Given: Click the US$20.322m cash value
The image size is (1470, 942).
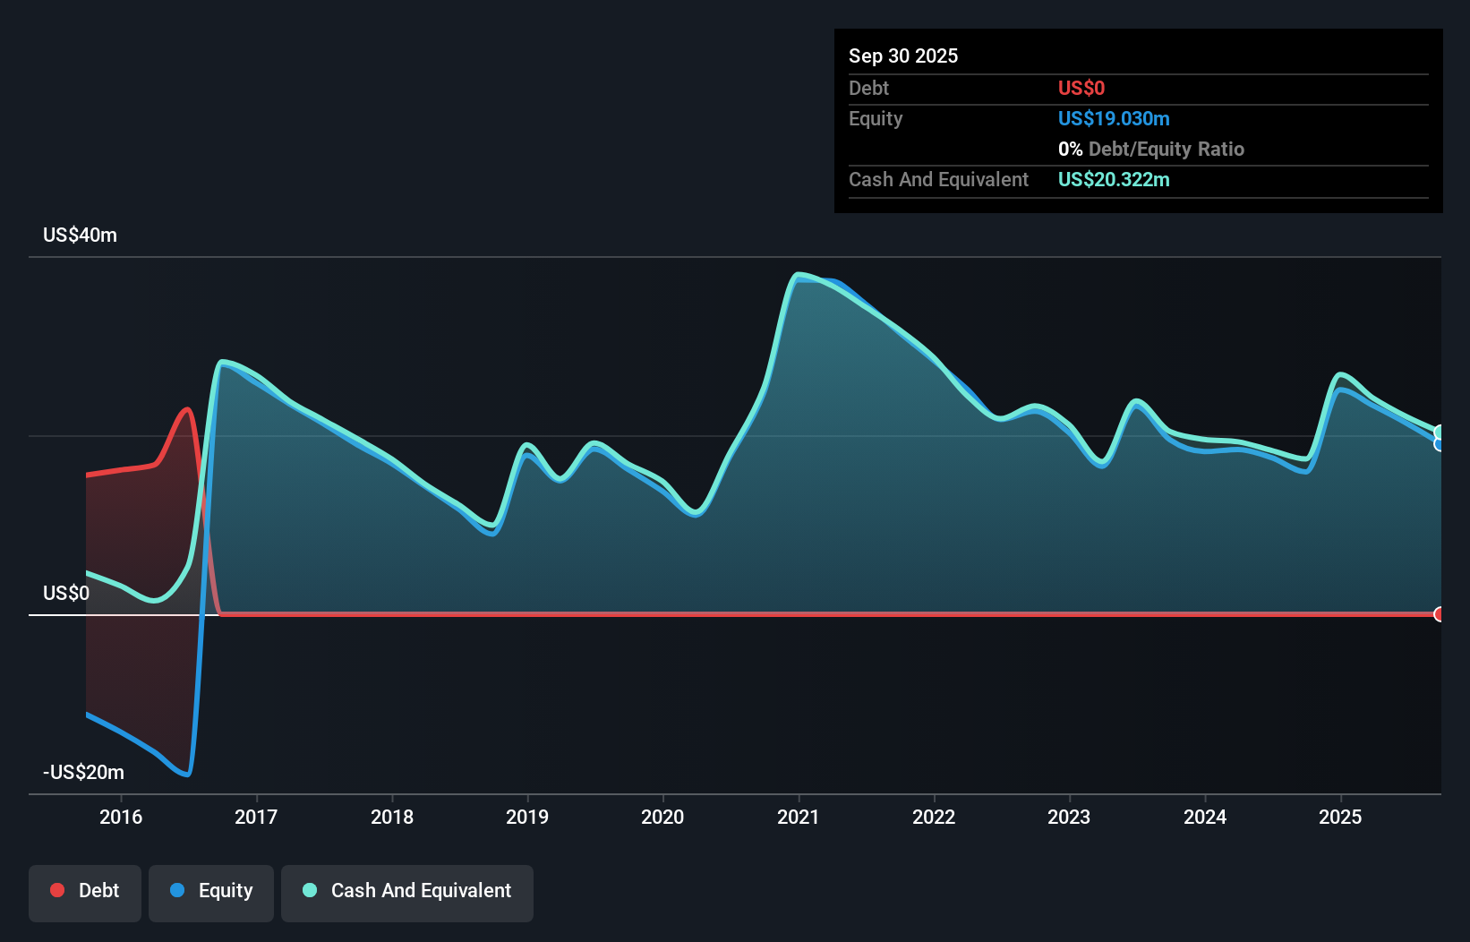Looking at the screenshot, I should [1114, 179].
